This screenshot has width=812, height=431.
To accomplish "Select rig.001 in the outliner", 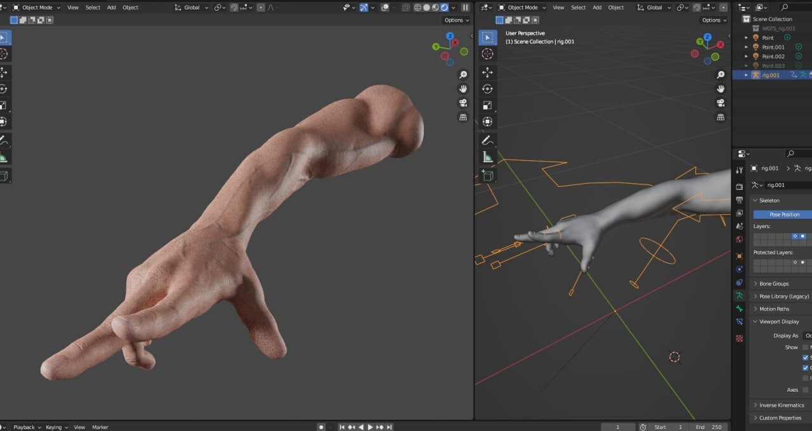I will (x=769, y=75).
